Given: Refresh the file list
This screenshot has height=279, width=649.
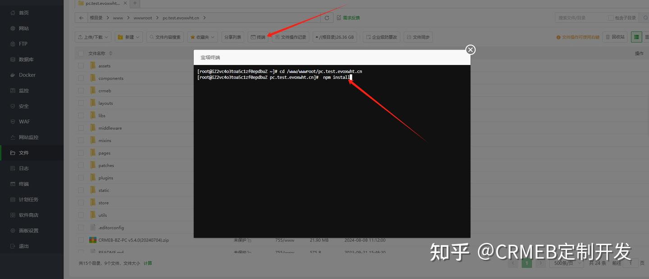Looking at the screenshot, I should pos(327,18).
